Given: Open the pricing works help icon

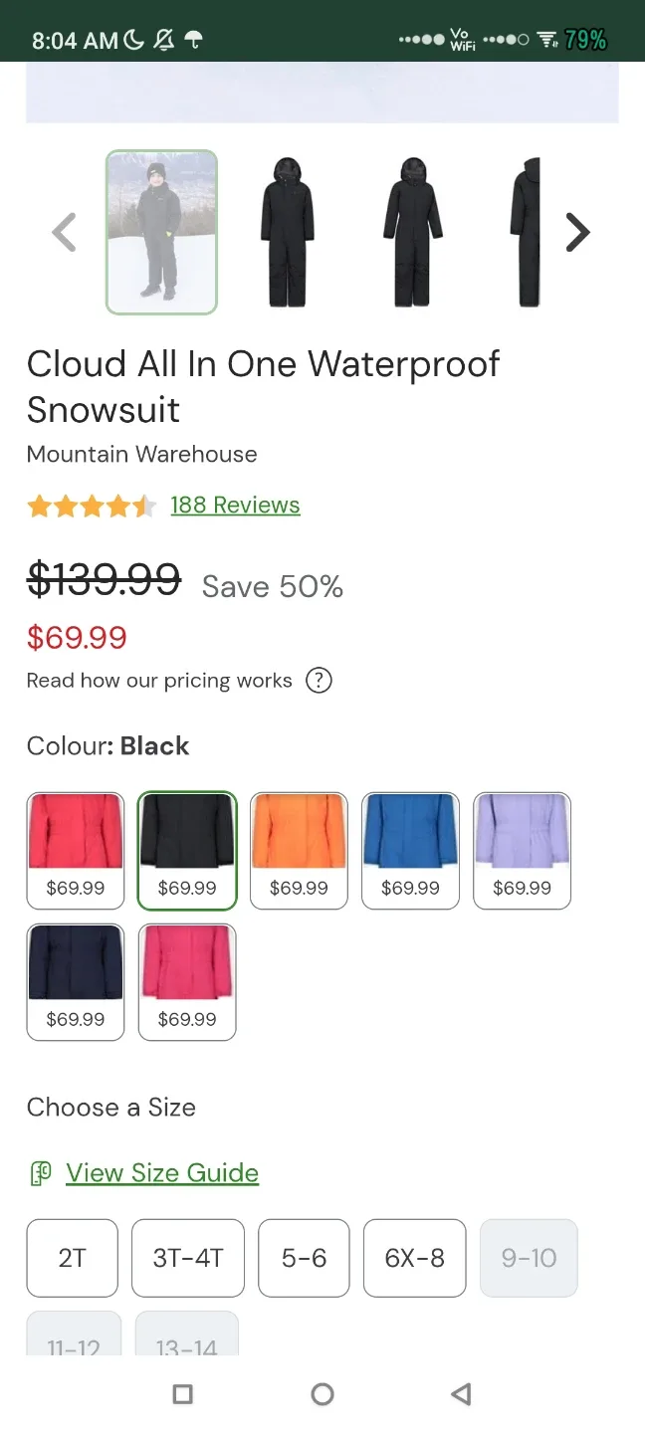Looking at the screenshot, I should pos(318,681).
